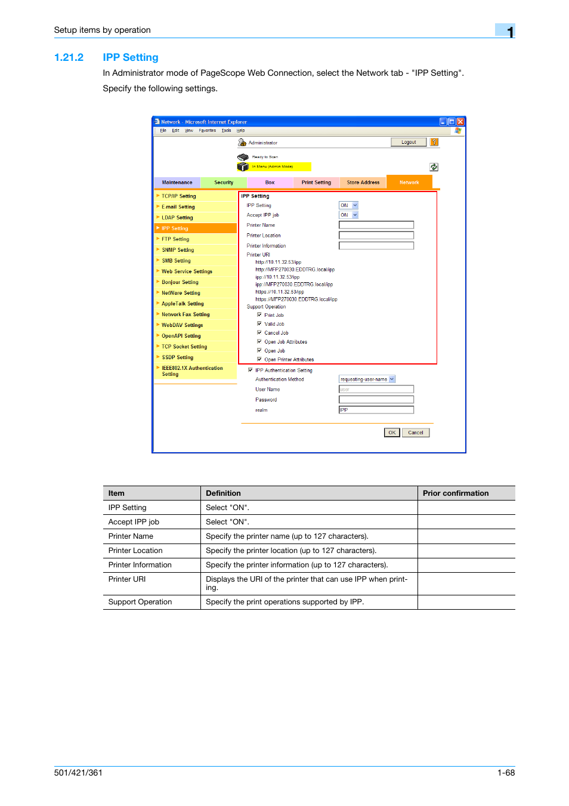569x806 pixels.
Task: Select the Network tab
Action: click(x=409, y=182)
